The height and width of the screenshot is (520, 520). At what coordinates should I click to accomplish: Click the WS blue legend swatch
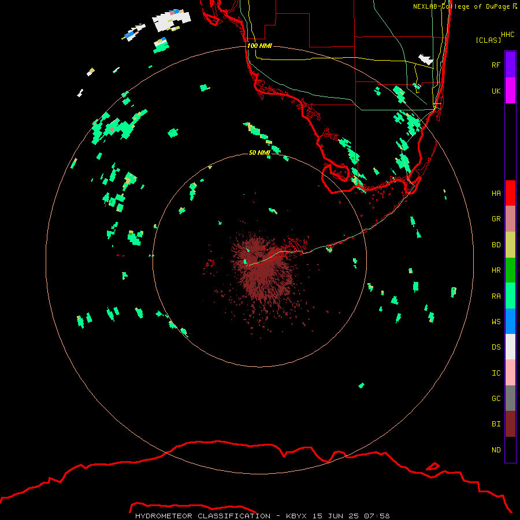pos(510,321)
